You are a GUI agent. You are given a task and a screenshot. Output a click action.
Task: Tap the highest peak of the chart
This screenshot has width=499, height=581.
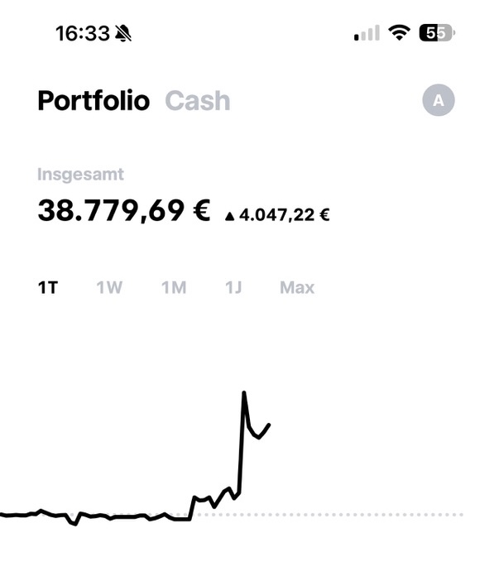coord(244,393)
